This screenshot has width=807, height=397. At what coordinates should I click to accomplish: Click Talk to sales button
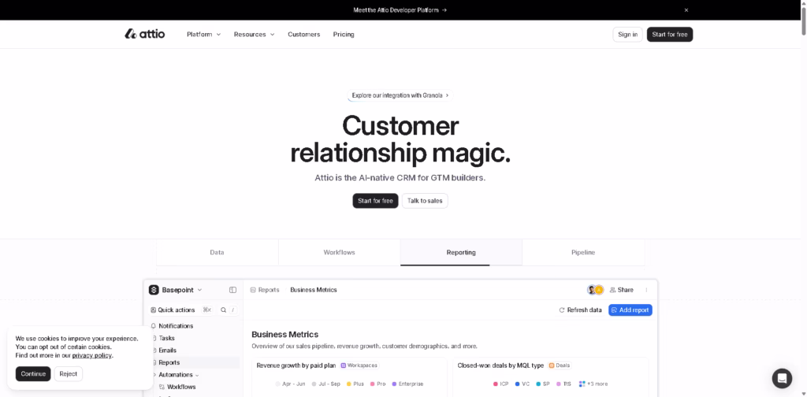425,201
